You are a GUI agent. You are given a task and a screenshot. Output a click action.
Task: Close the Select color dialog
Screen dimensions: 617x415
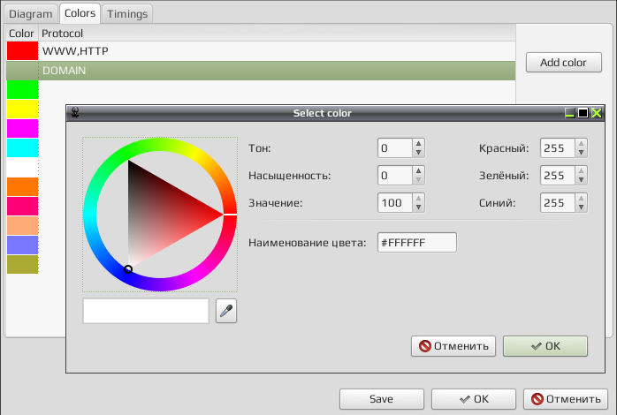click(x=597, y=113)
